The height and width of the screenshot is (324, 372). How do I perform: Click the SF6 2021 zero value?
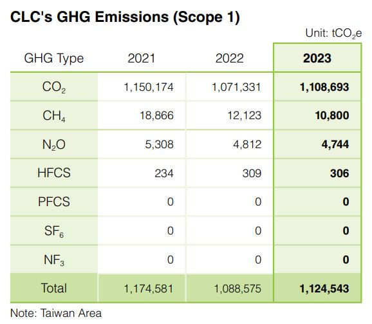pyautogui.click(x=171, y=231)
